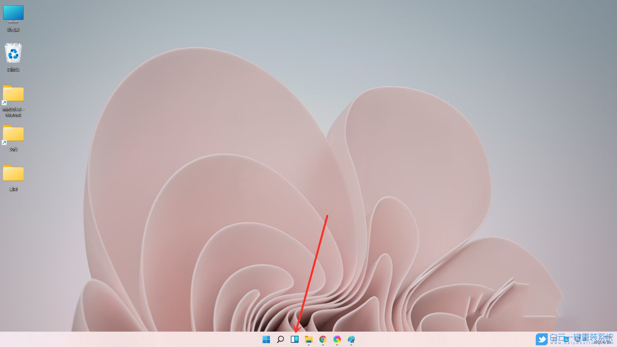This screenshot has width=617, height=347.
Task: Open Task View on the taskbar
Action: pyautogui.click(x=295, y=339)
